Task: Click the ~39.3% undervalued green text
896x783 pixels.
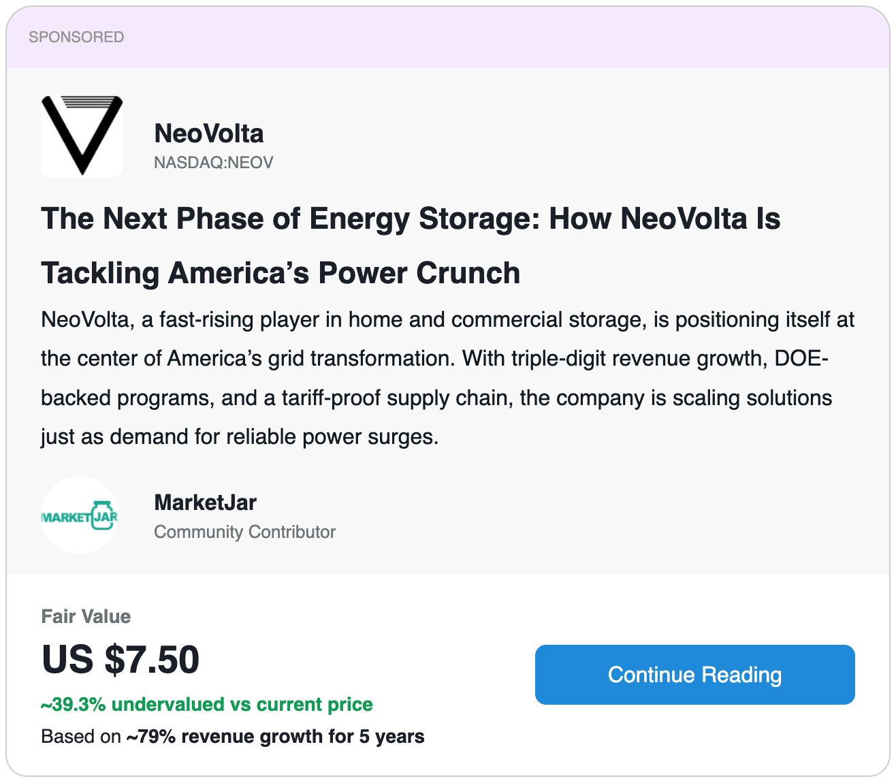Action: (207, 704)
